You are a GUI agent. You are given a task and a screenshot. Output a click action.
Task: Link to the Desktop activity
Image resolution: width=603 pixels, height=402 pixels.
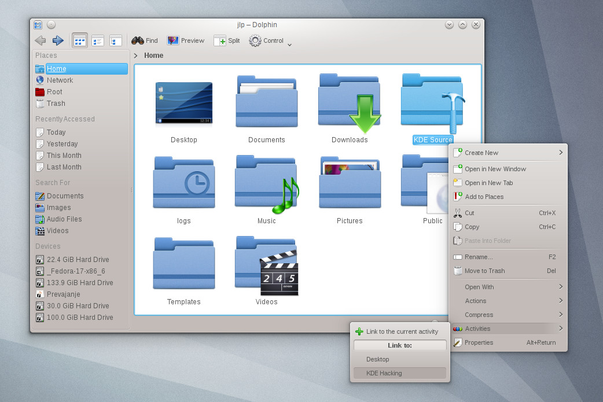click(x=400, y=359)
